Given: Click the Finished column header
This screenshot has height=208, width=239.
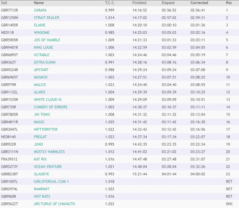Looking at the screenshot, I should tap(139, 3).
